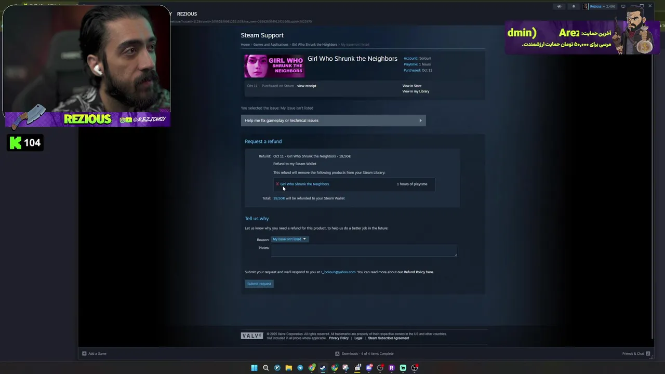This screenshot has width=665, height=374.
Task: Go to Home breadcrumb link
Action: click(245, 45)
